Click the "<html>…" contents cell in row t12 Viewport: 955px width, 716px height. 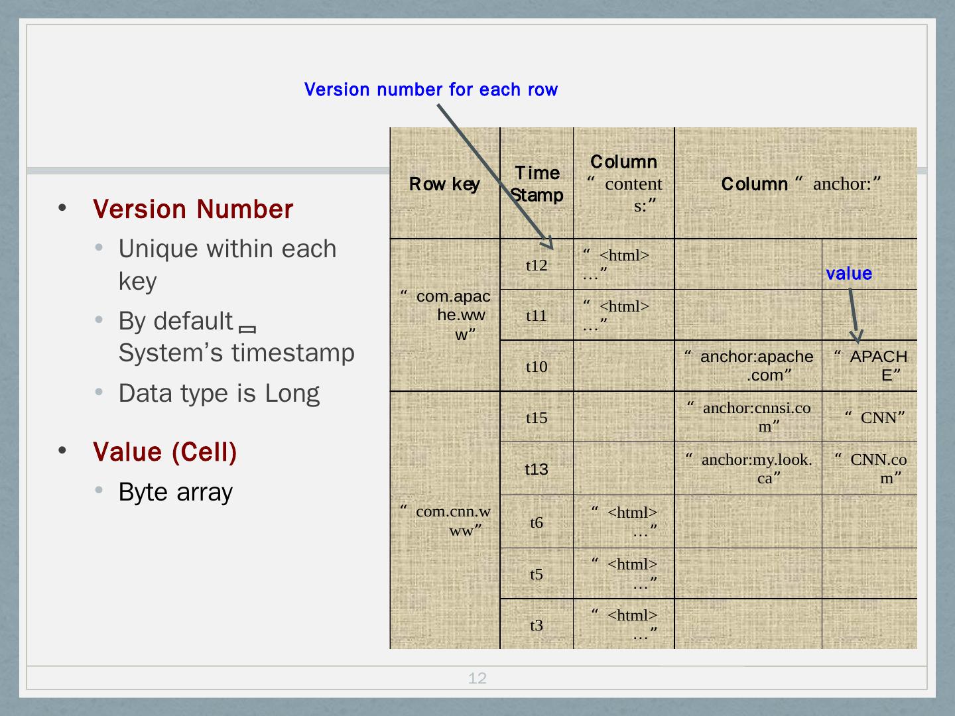[x=624, y=265]
